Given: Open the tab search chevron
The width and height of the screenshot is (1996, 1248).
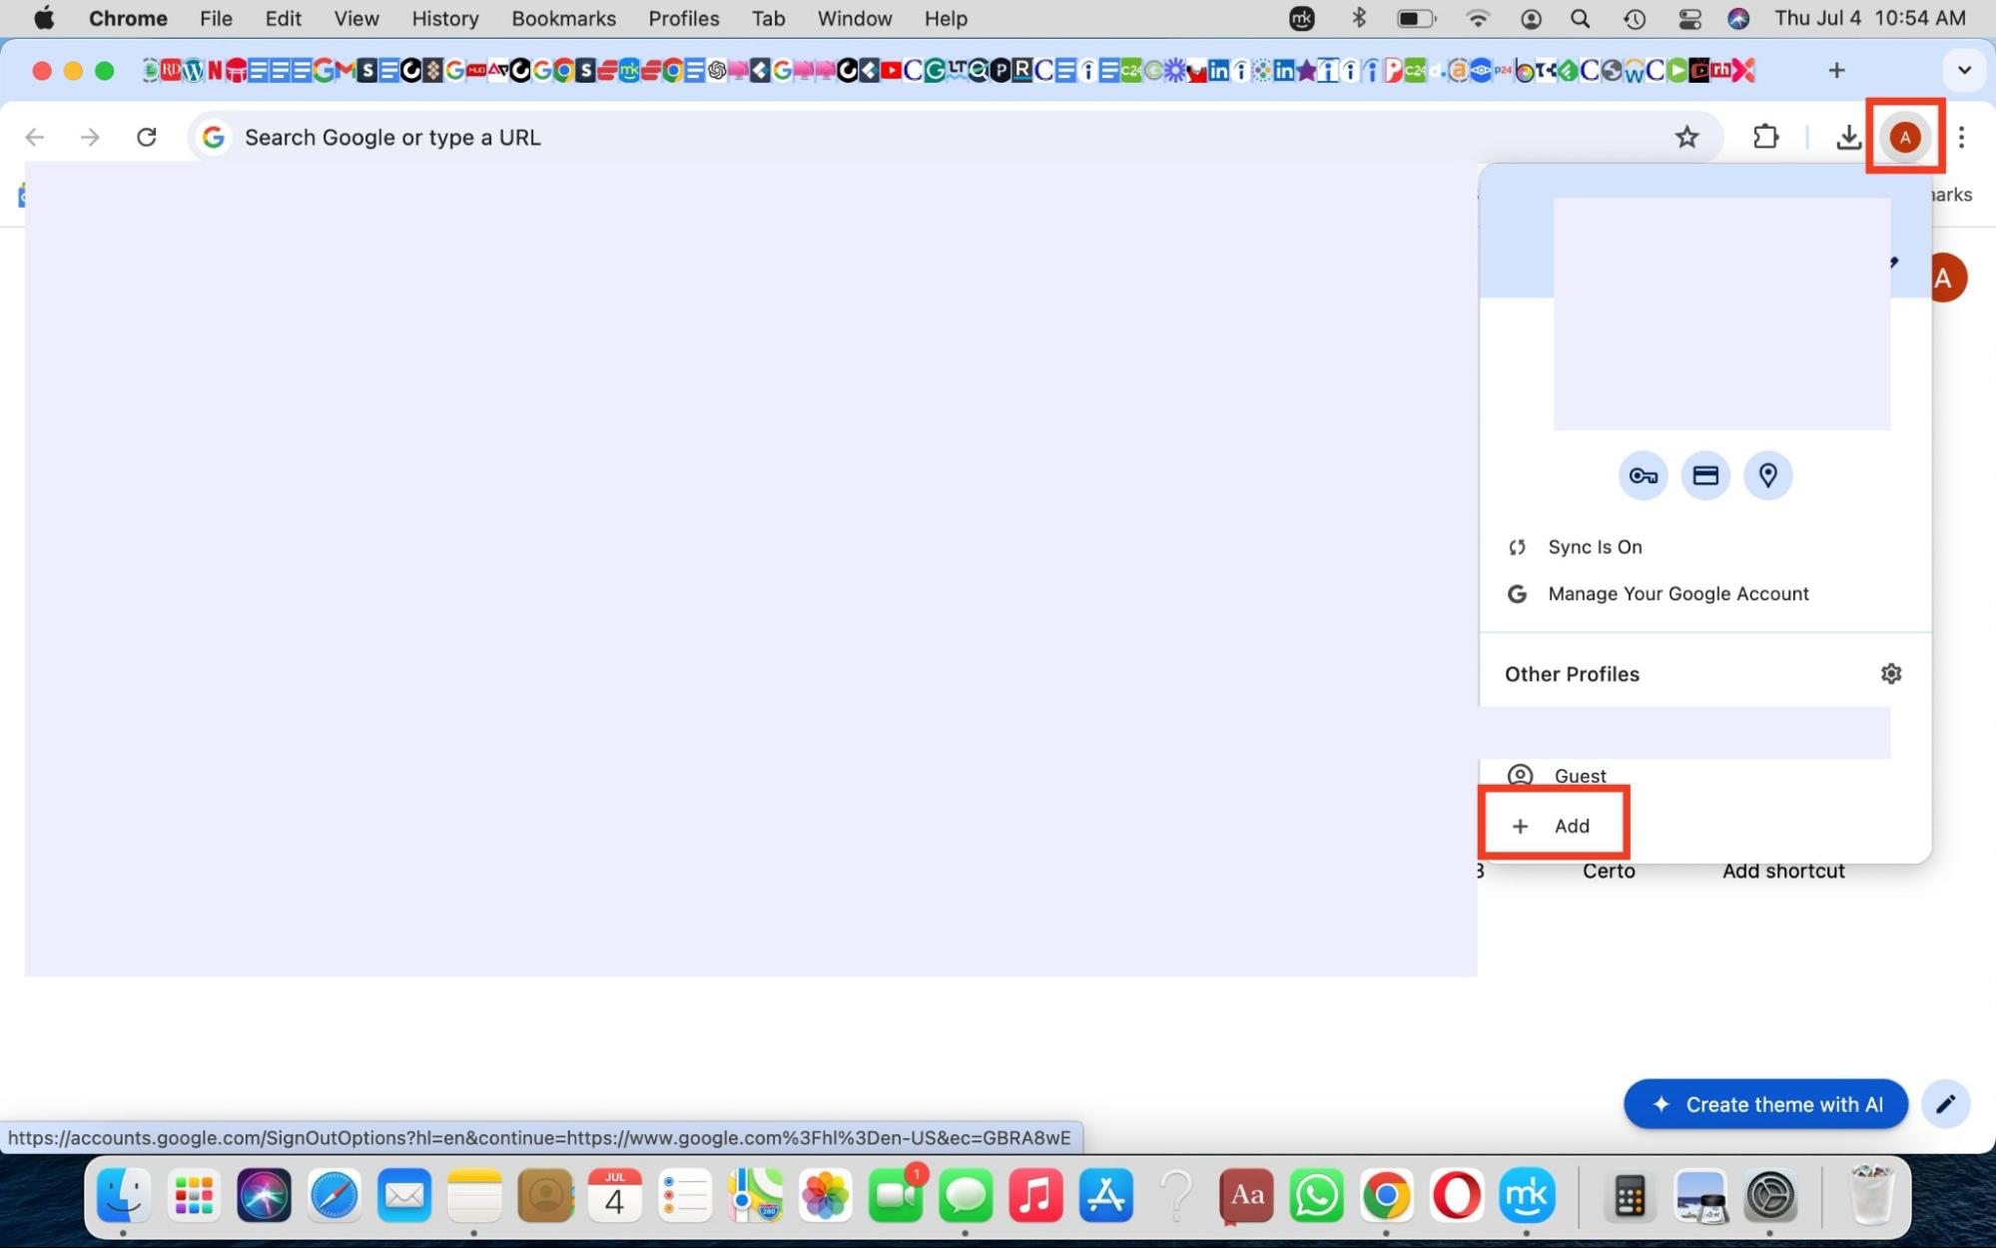Looking at the screenshot, I should click(1963, 70).
